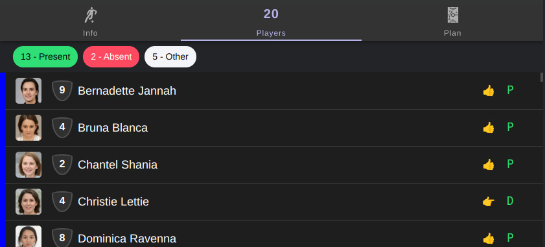Click the thumbs-up icon for Dominica Ravenna
This screenshot has height=247, width=545.
tap(489, 239)
